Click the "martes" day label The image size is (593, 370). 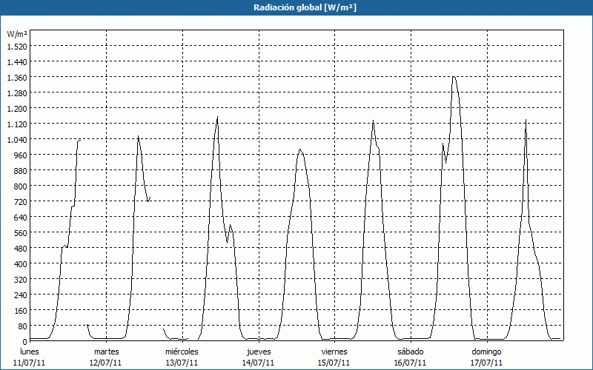[x=106, y=351]
